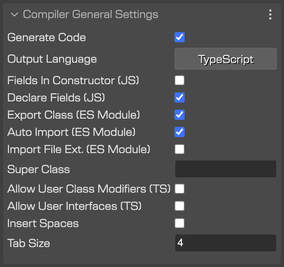Viewport: 284px width, 267px height.
Task: Click the Allow User Interfaces (TS) label
Action: 74,206
